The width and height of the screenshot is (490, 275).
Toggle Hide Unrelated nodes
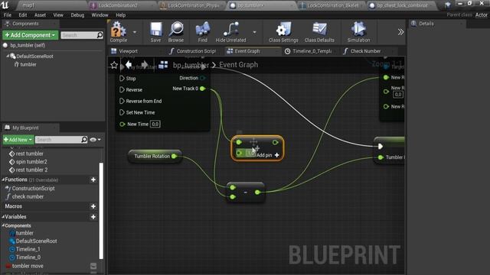tap(230, 32)
